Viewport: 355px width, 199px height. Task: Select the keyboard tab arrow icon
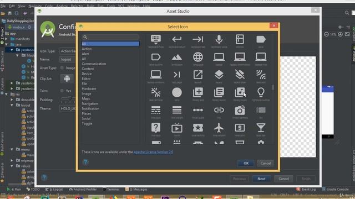198,39
